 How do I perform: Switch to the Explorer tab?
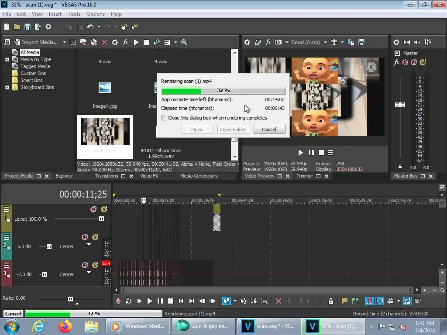tap(64, 176)
